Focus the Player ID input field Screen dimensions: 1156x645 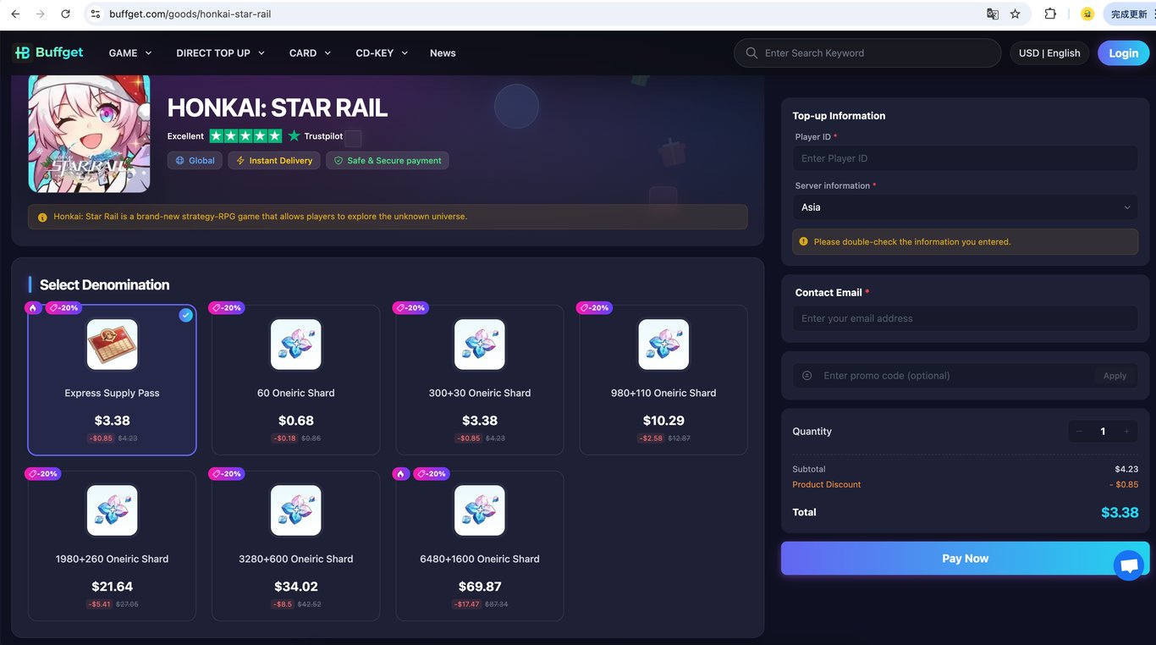click(x=966, y=158)
